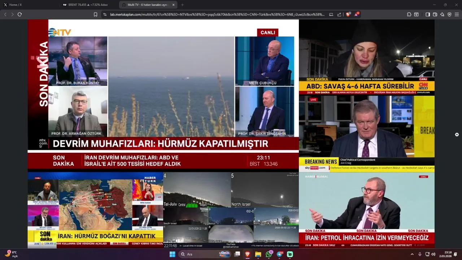This screenshot has height=260, width=462.
Task: Click the CNN Türk stream video
Action: (367, 57)
